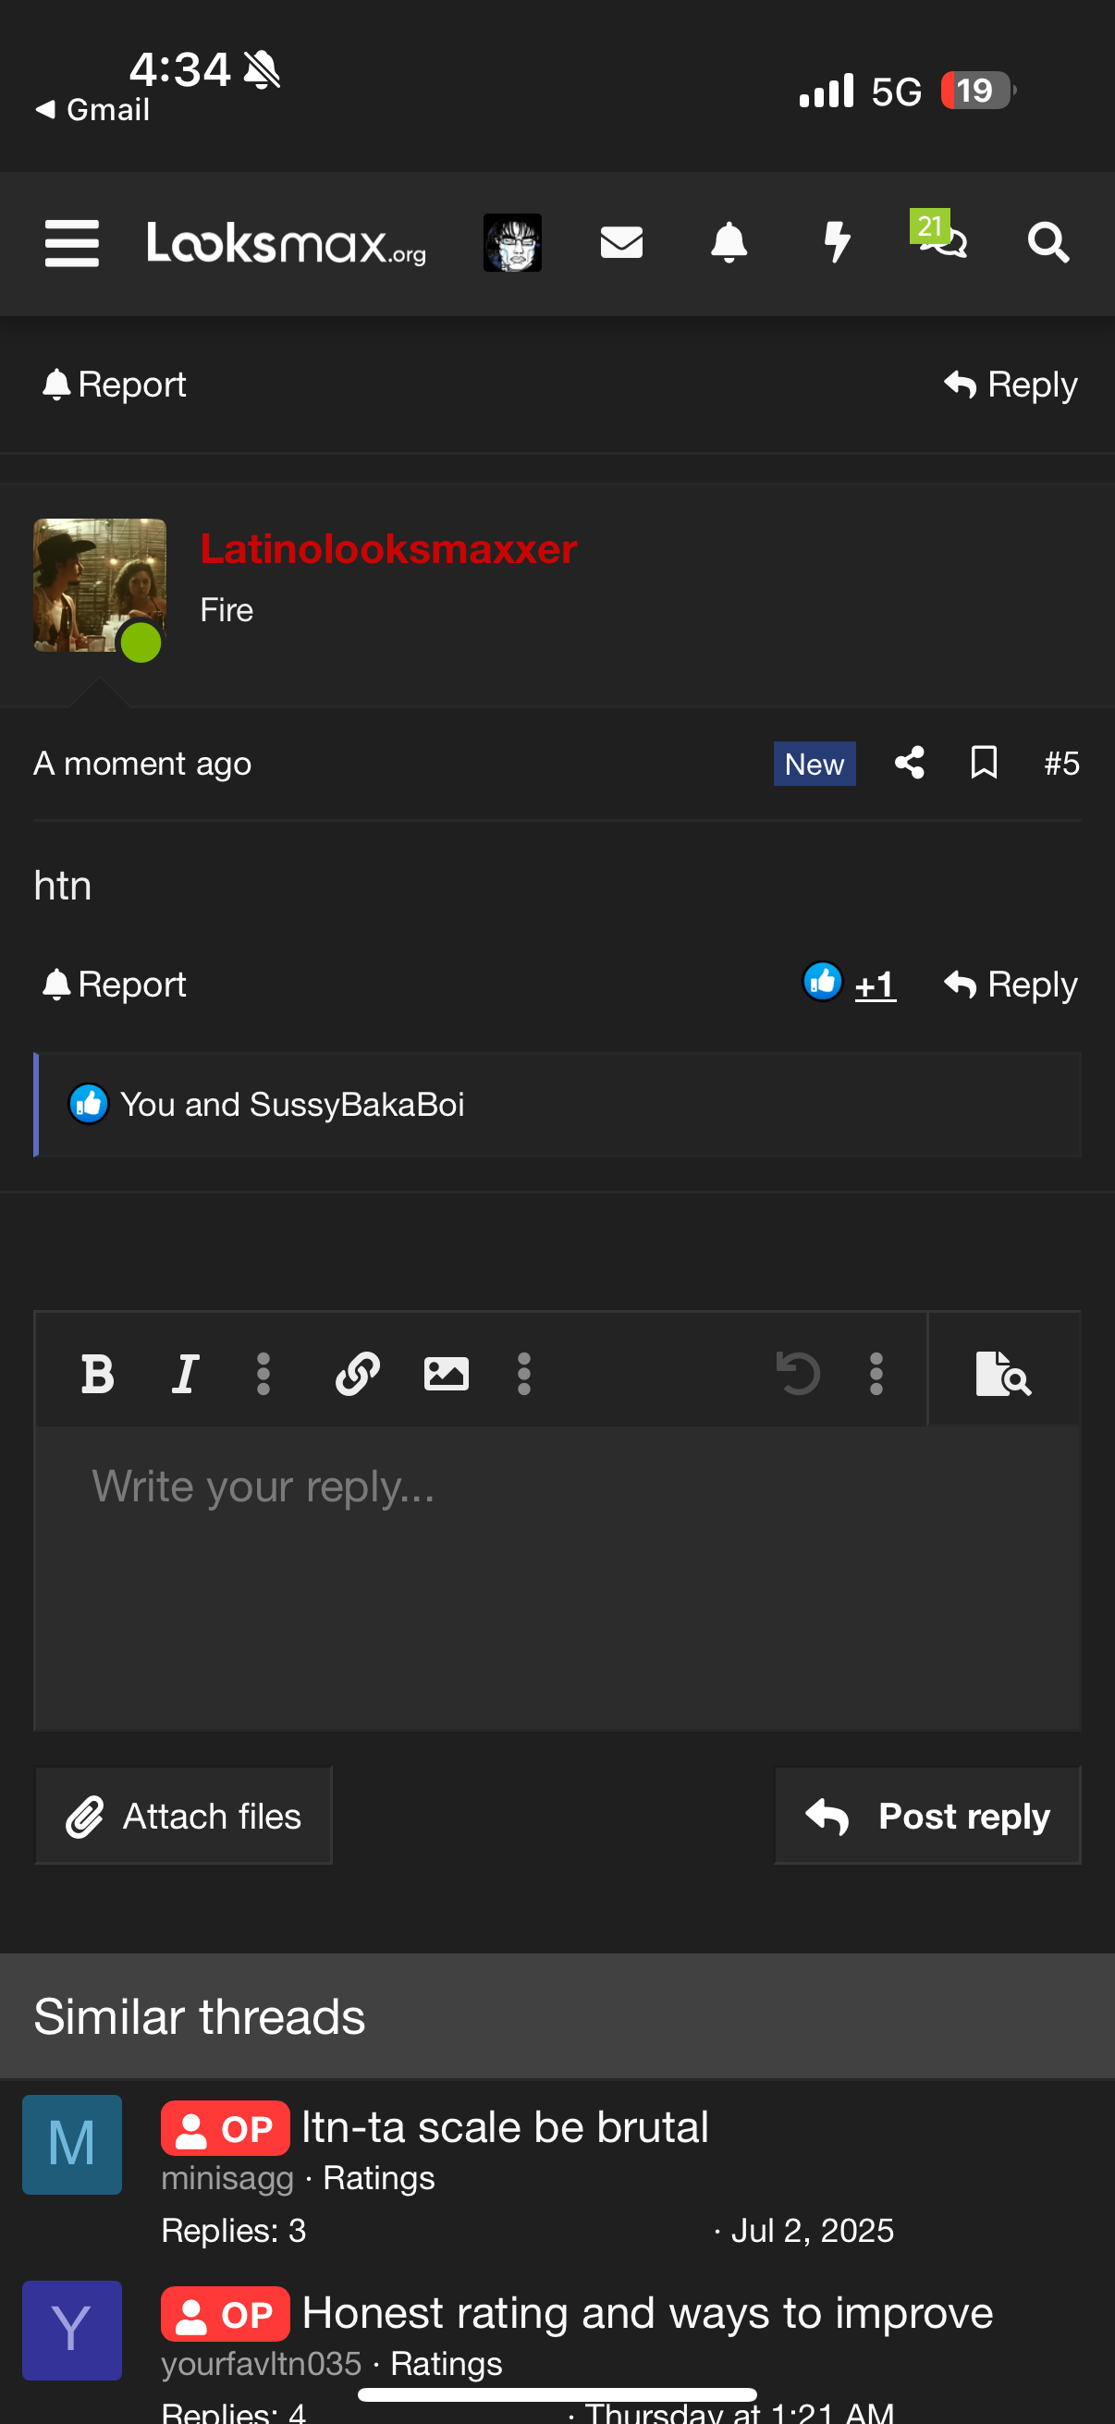Insert link using the chain icon
The height and width of the screenshot is (2424, 1115).
pos(357,1374)
